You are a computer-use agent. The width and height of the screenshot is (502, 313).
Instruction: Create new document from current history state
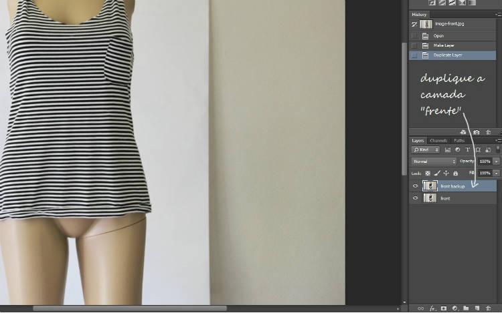(463, 132)
